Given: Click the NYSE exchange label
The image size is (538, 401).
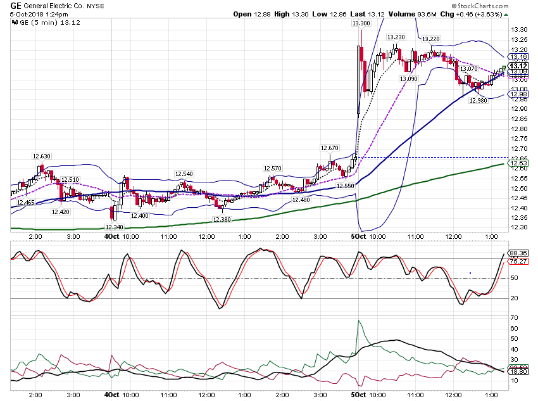Looking at the screenshot, I should point(96,6).
